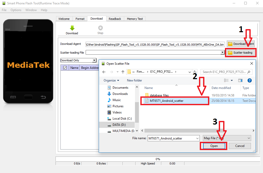Switch to the Memory Test tab
263x173 pixels.
tap(135, 19)
